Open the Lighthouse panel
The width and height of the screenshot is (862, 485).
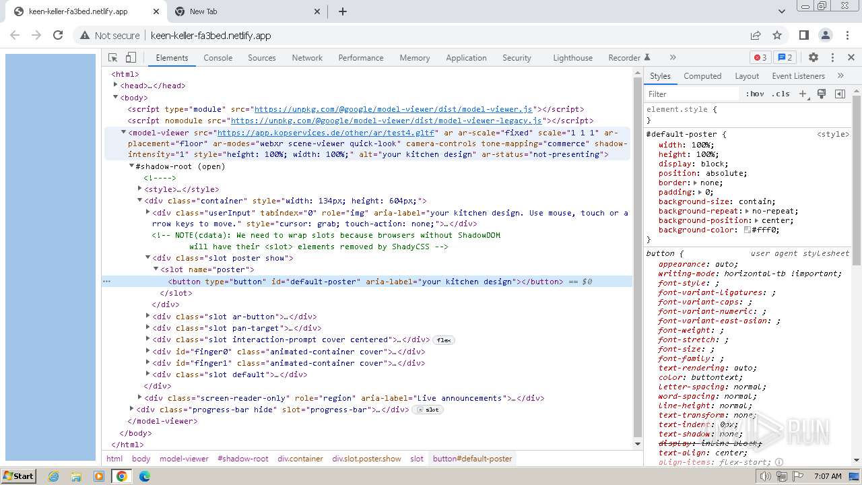point(573,58)
